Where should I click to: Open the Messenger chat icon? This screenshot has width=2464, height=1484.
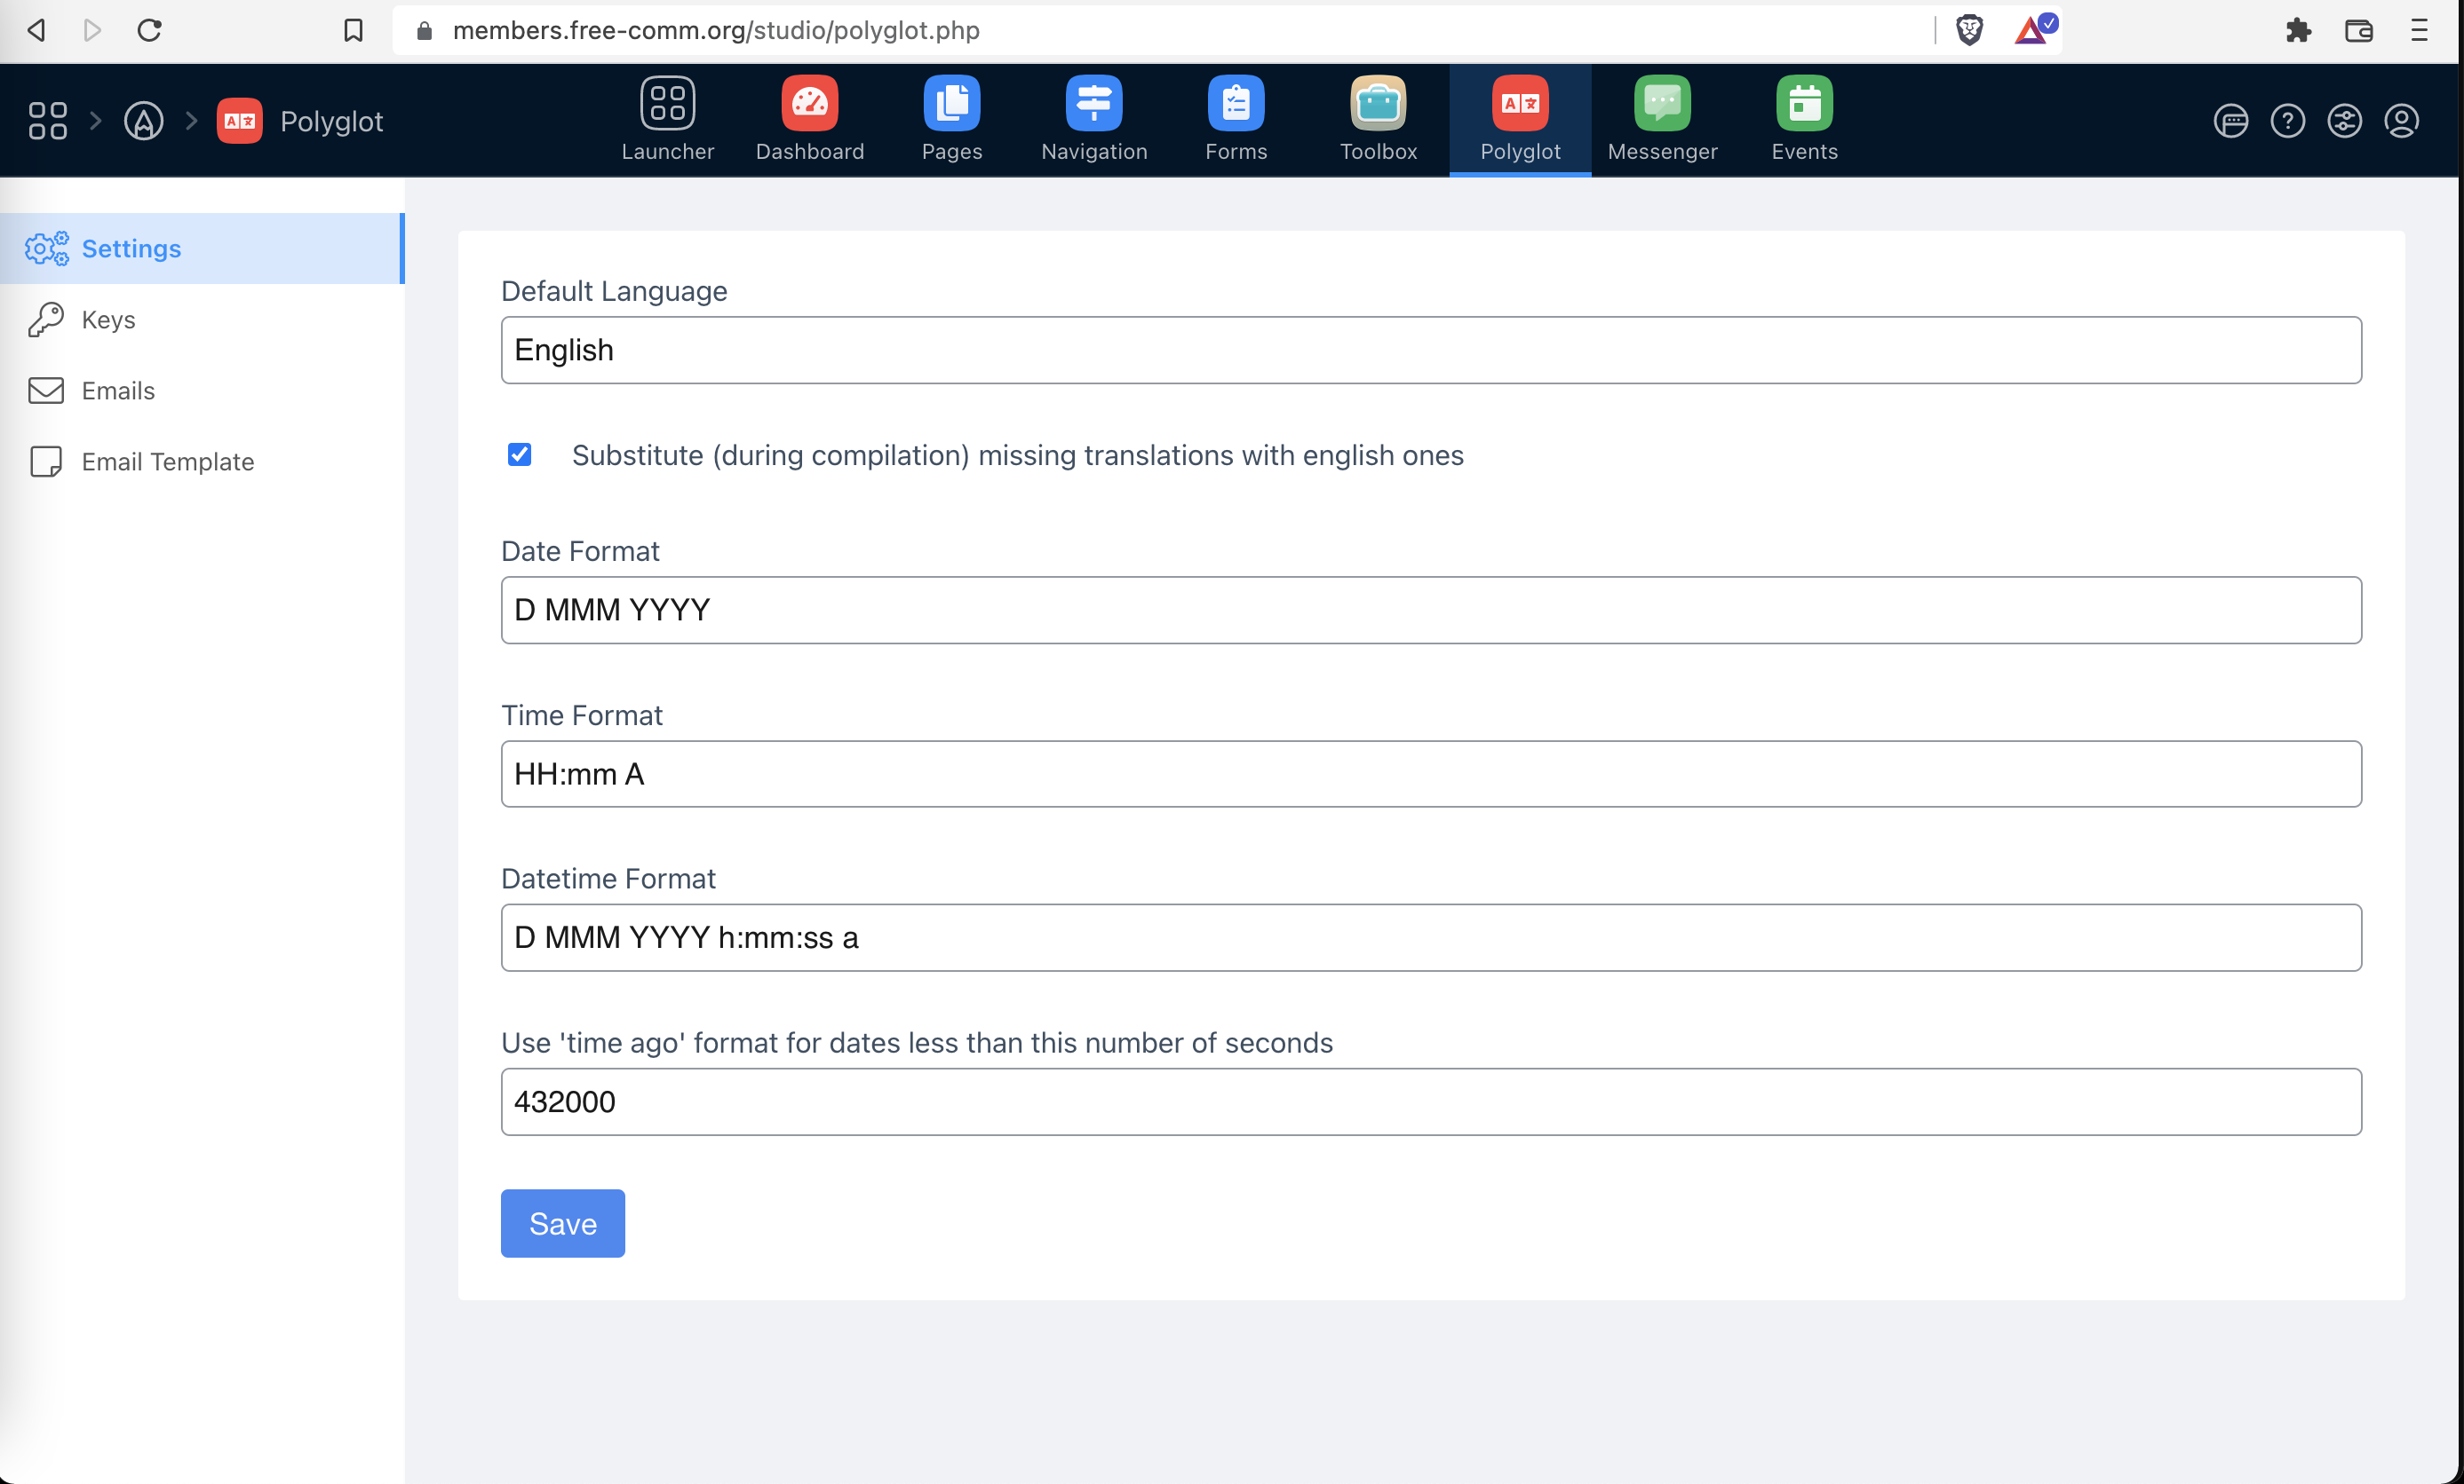[x=1661, y=104]
